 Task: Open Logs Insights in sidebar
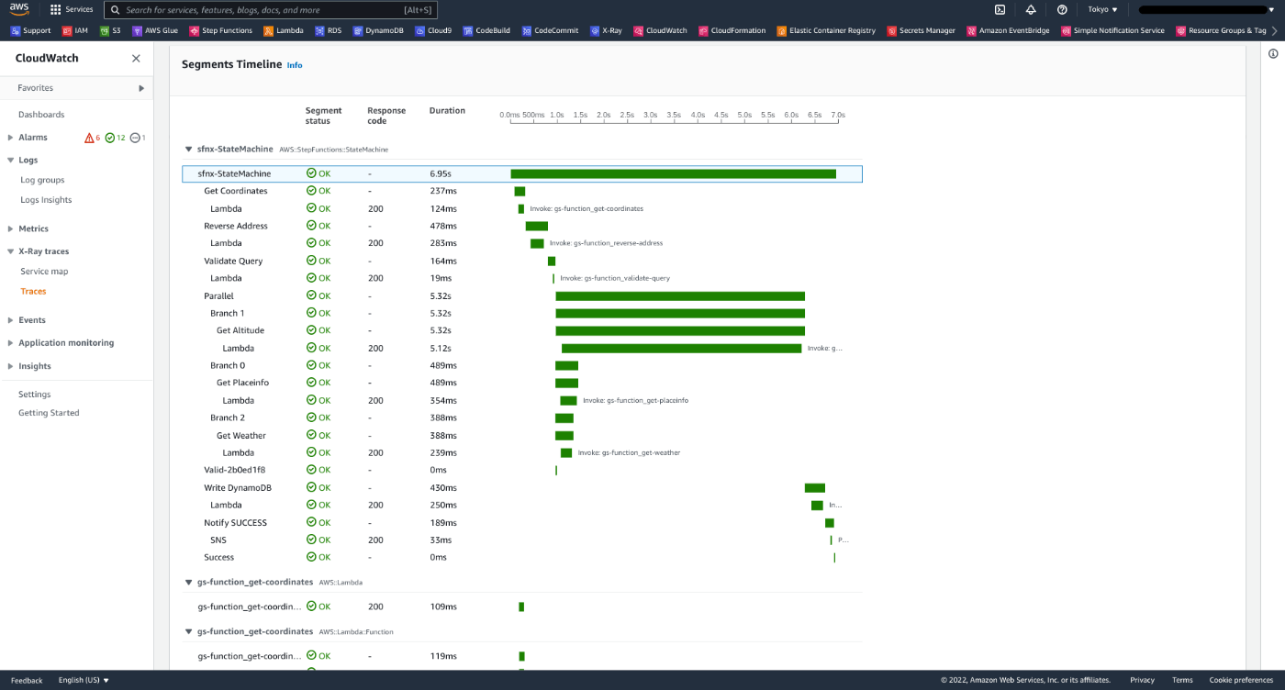[x=46, y=200]
